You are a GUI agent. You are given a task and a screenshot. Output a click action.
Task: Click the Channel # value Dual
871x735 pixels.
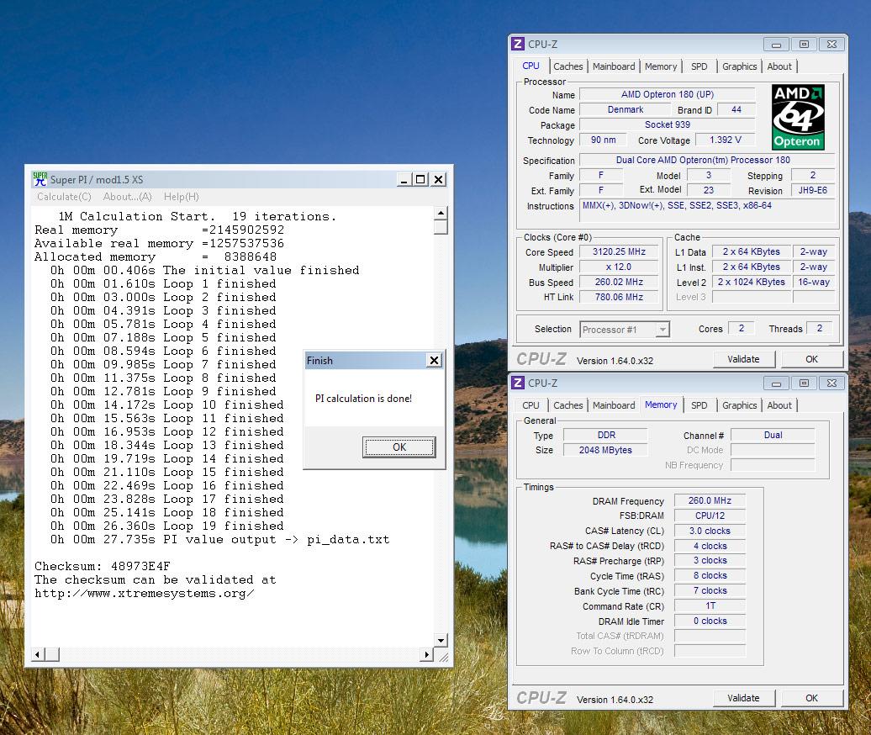pos(773,435)
